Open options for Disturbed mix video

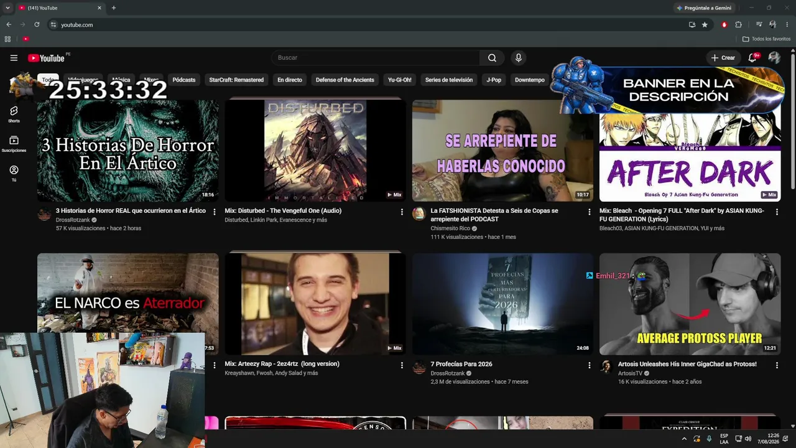[402, 212]
